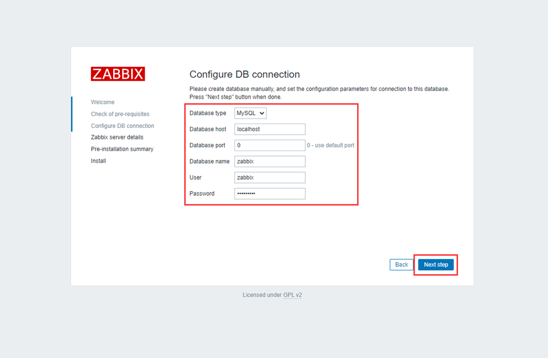The image size is (548, 358).
Task: Click the Zabbix logo
Action: click(118, 74)
